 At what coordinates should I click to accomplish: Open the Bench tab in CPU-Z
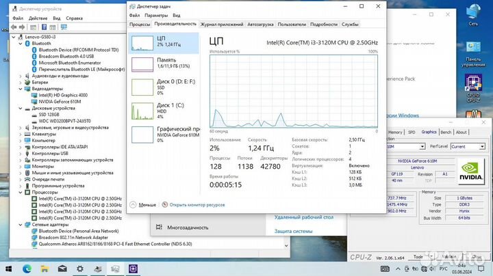[x=446, y=133]
